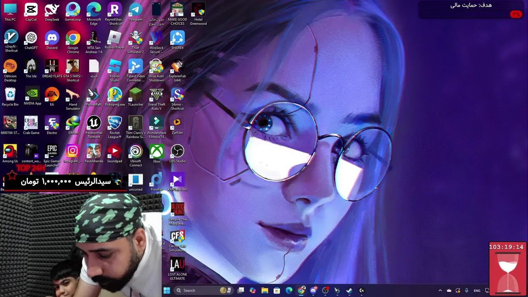Select Thief Simulator 2 icon
This screenshot has height=297, width=528.
pyautogui.click(x=136, y=42)
